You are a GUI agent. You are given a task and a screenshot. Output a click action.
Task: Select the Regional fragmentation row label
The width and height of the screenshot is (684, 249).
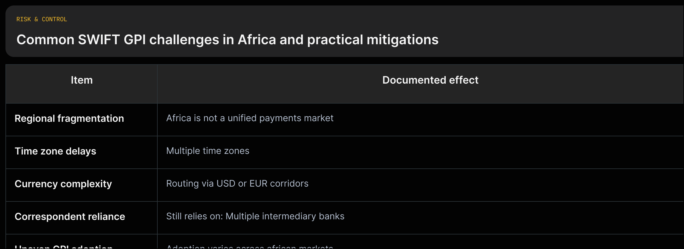(x=69, y=118)
